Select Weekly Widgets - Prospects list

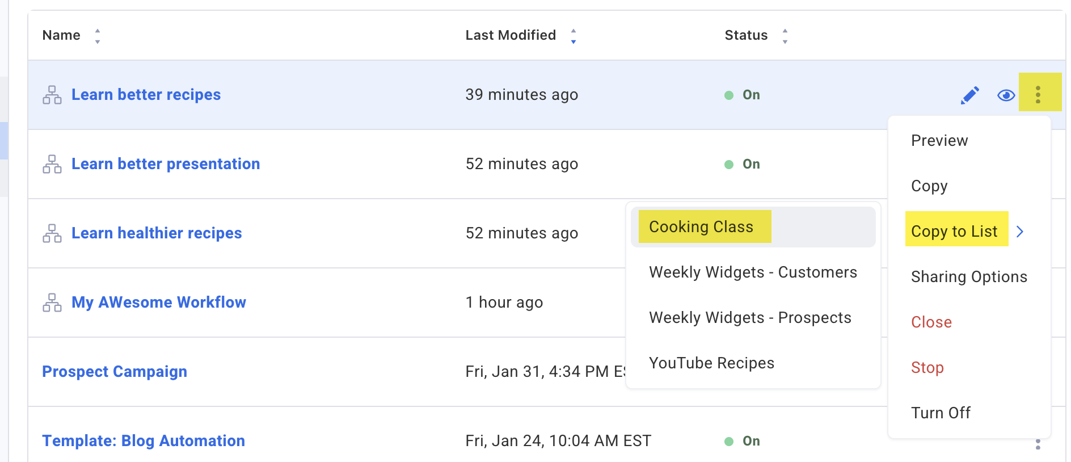click(750, 318)
